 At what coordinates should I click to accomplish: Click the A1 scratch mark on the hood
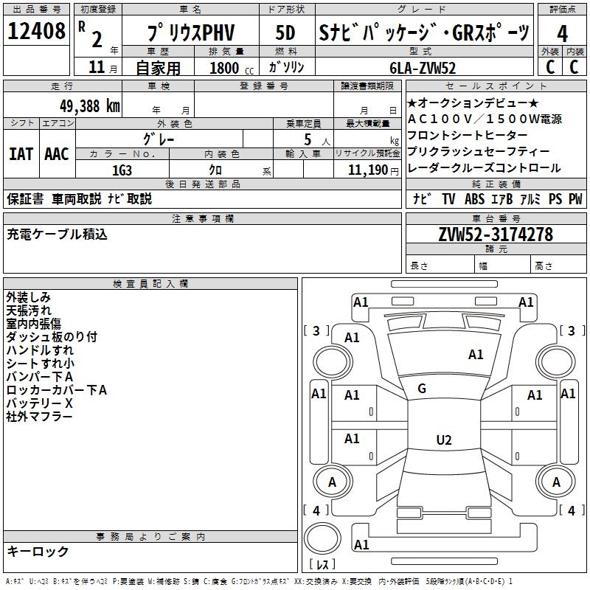point(476,355)
